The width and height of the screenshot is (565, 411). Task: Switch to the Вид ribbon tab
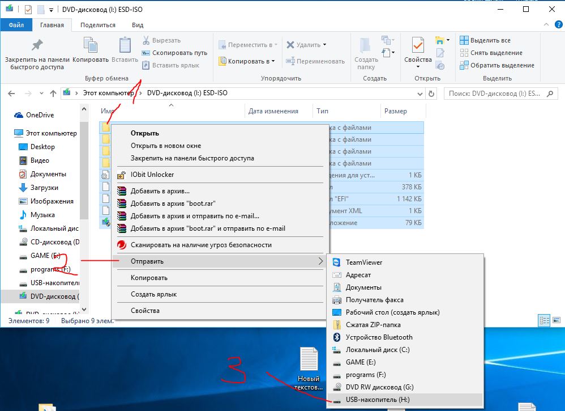(x=138, y=25)
